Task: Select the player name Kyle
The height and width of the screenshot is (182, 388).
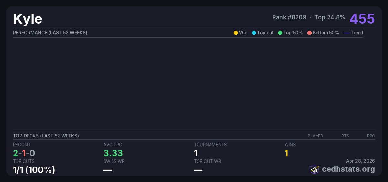Action: (x=27, y=19)
